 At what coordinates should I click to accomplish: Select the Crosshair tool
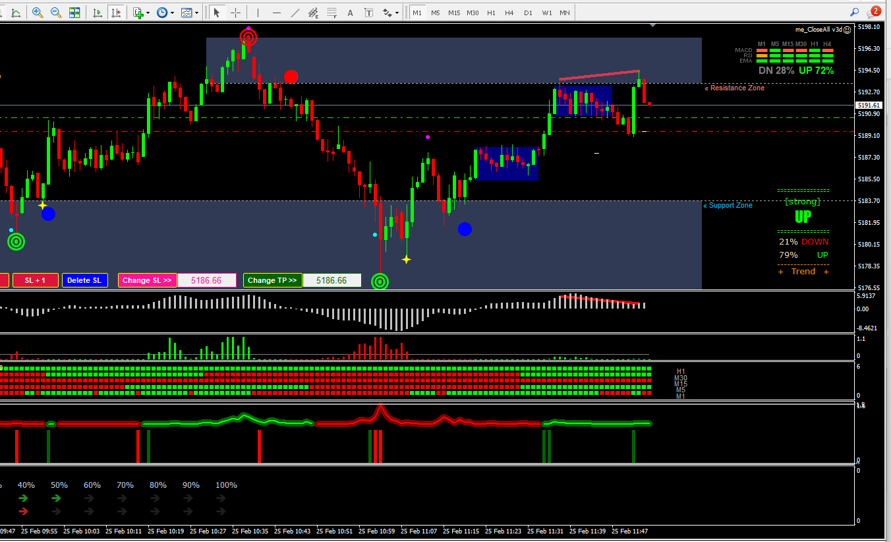click(x=235, y=13)
